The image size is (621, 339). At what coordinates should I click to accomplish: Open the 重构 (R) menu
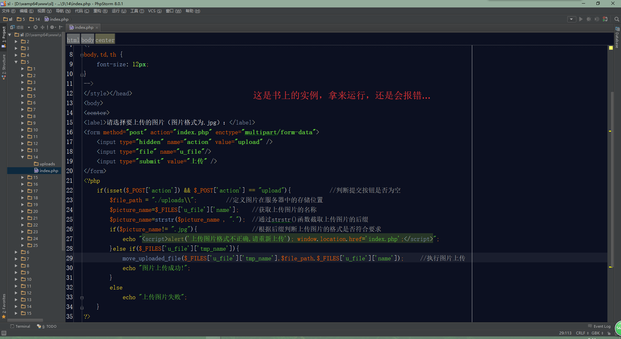coord(100,11)
